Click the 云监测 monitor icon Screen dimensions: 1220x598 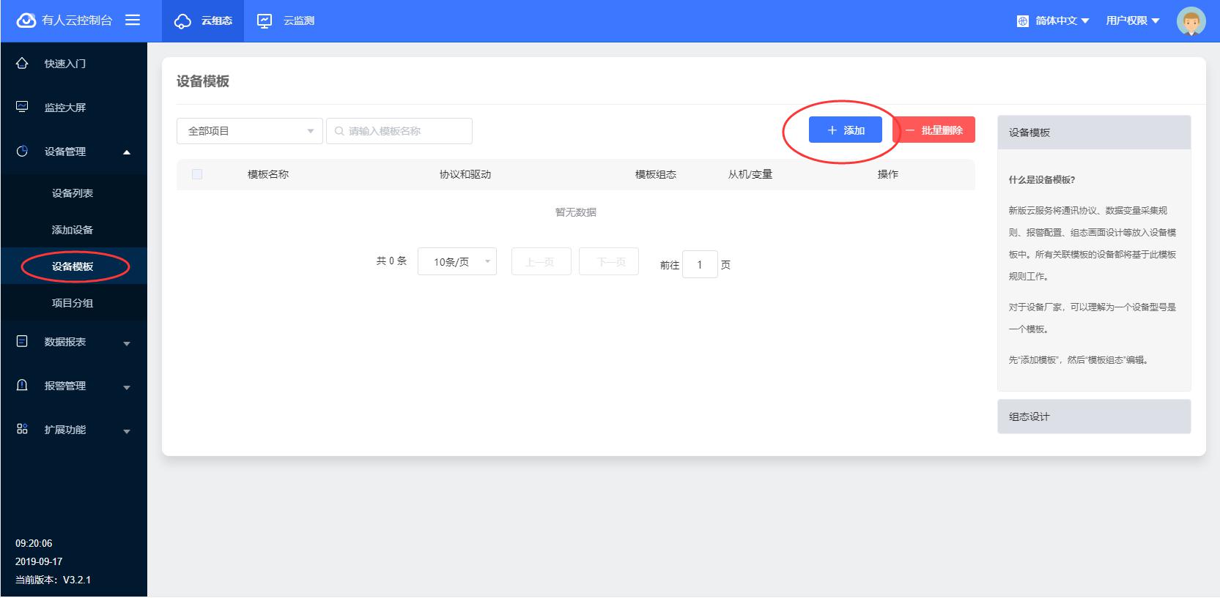click(x=265, y=20)
